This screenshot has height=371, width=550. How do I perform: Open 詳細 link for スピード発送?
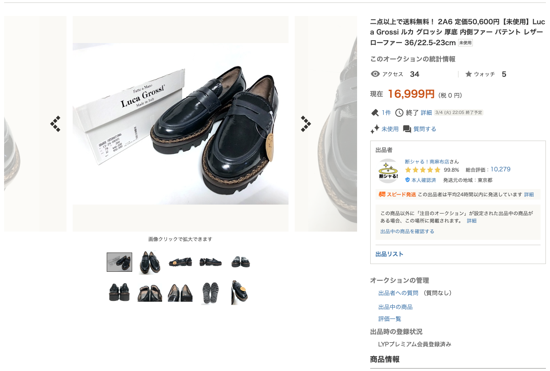point(529,195)
